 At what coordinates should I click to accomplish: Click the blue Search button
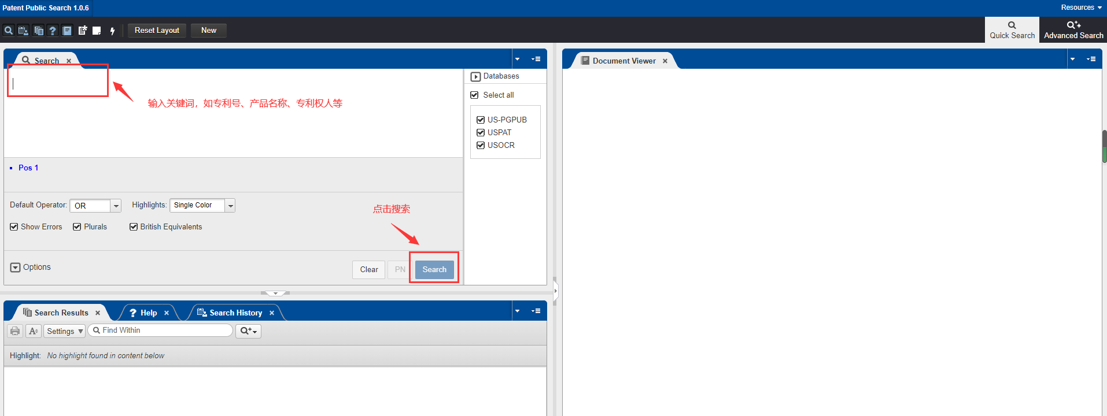click(x=434, y=270)
